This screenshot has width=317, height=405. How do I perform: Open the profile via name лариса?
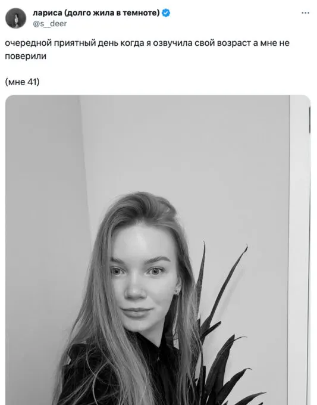pyautogui.click(x=48, y=13)
